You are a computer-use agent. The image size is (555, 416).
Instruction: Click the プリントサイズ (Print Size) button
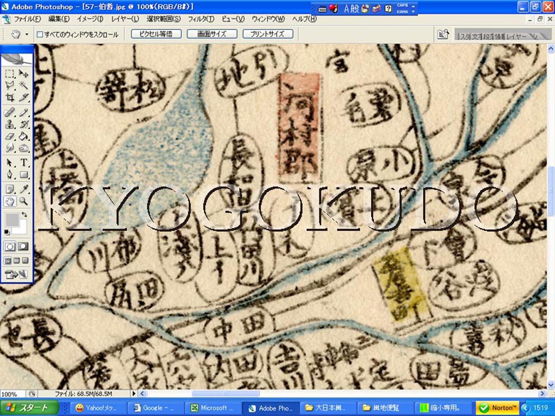(268, 34)
